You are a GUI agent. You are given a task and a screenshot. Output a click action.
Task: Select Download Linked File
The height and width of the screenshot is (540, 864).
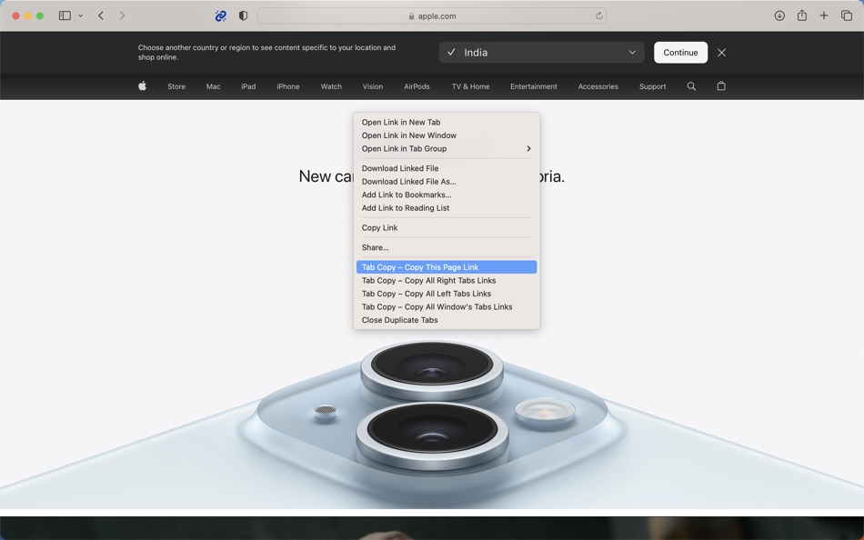(x=447, y=168)
